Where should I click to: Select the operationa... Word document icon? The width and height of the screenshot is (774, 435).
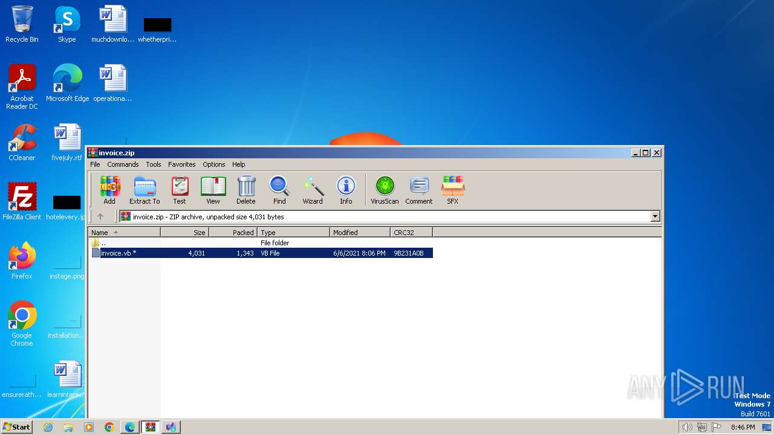click(x=112, y=83)
